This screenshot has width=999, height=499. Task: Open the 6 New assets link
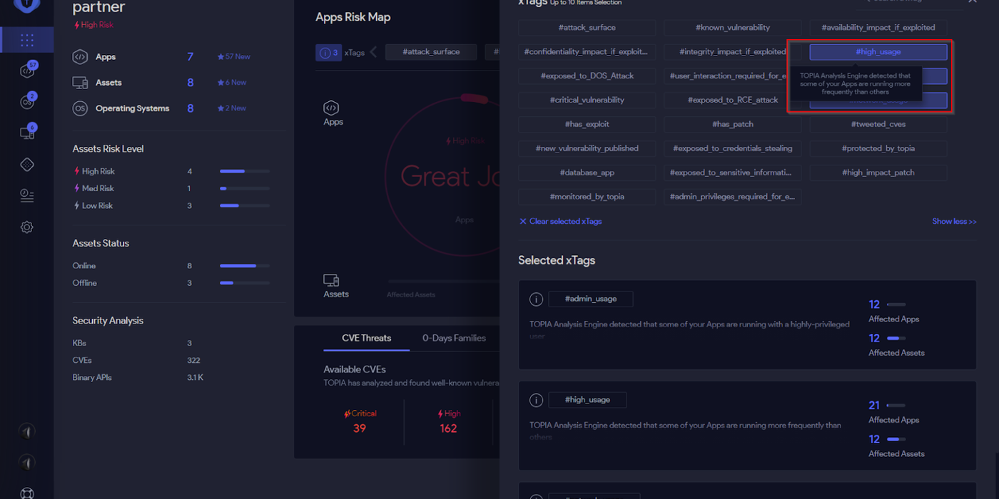[x=232, y=83]
